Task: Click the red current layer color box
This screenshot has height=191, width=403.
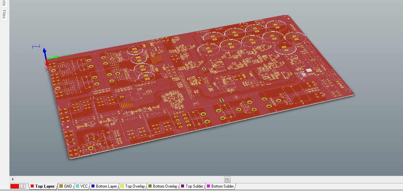Action: [14, 186]
